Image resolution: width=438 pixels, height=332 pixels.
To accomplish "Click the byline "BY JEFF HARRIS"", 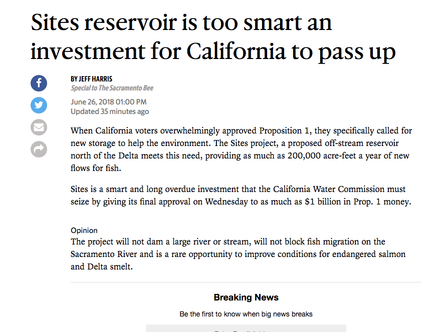I will [91, 79].
